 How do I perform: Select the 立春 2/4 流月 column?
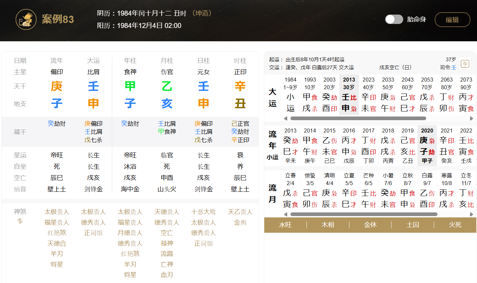click(x=291, y=190)
